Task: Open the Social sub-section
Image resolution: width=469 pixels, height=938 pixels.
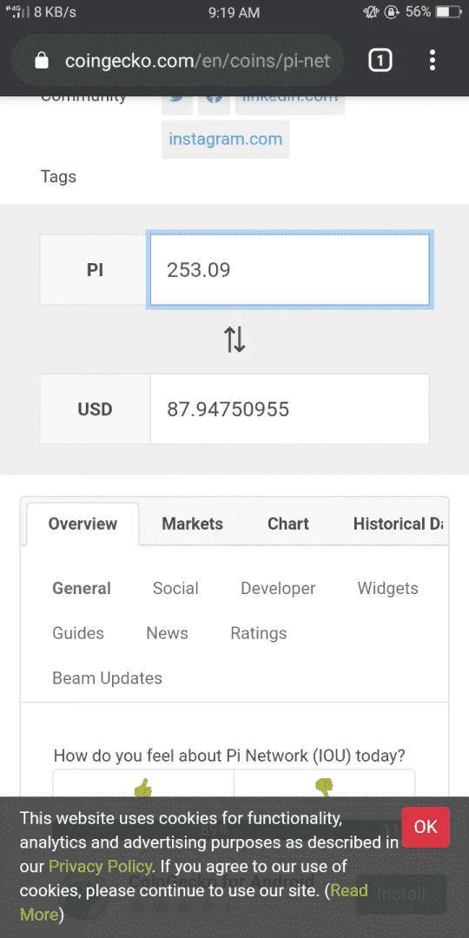Action: point(175,588)
